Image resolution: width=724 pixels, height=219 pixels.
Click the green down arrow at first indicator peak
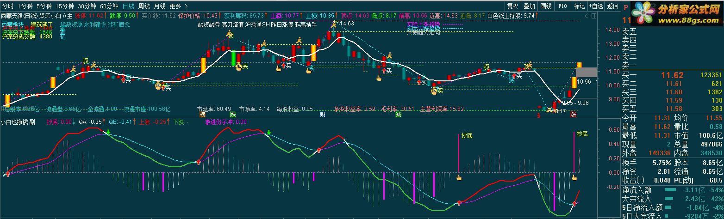tap(108, 133)
